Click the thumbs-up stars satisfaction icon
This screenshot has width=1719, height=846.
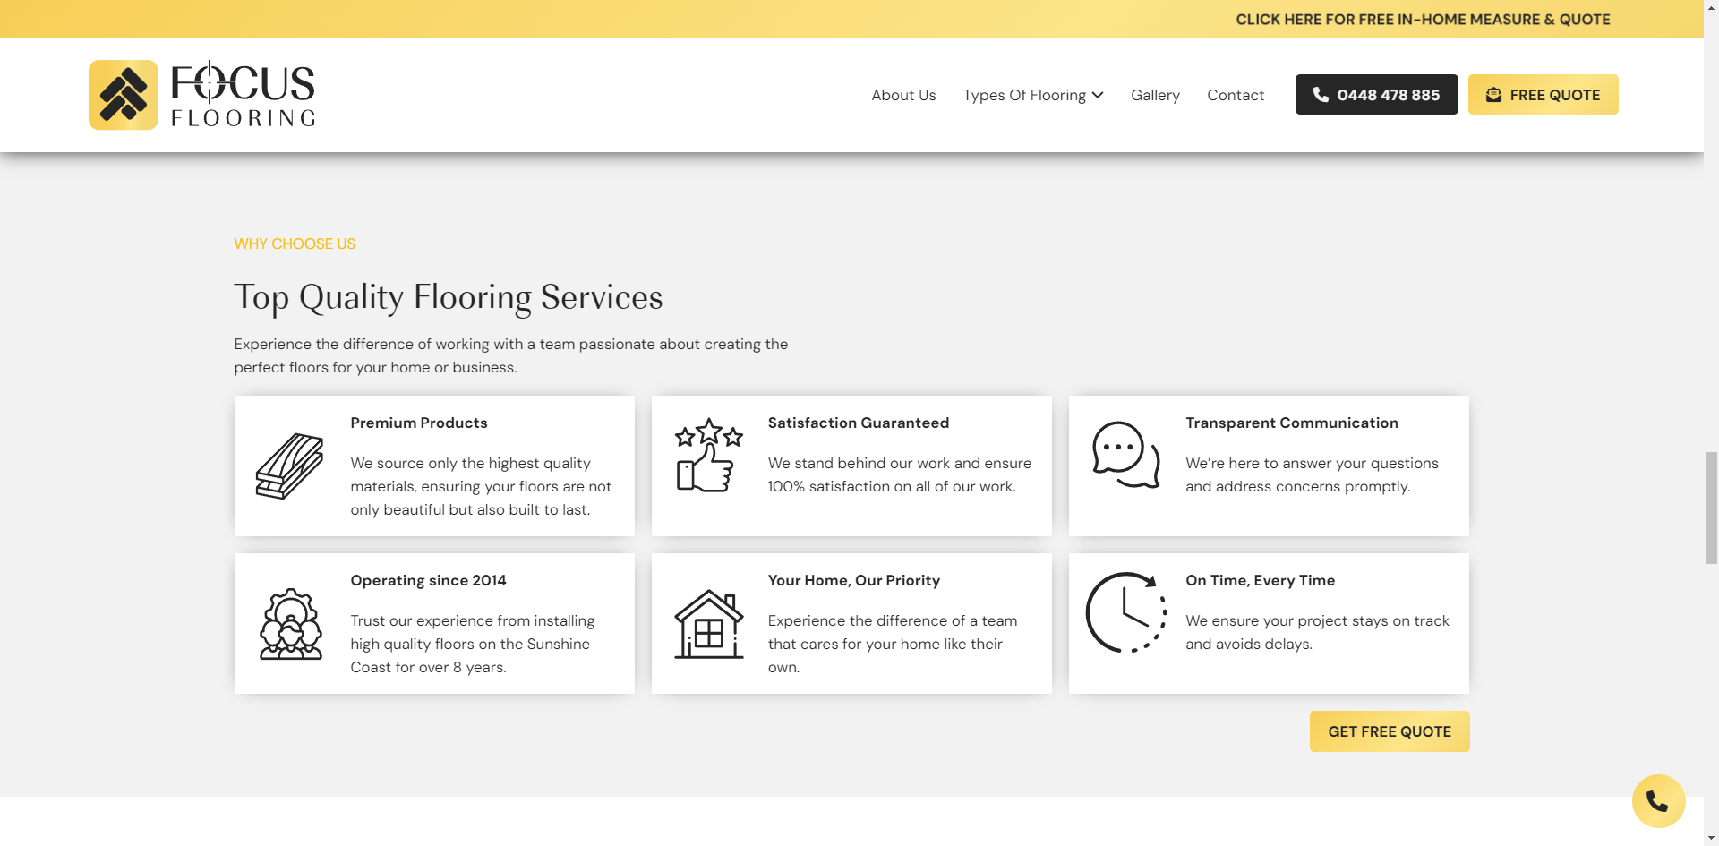pyautogui.click(x=708, y=455)
